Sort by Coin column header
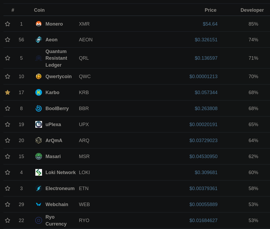The height and width of the screenshot is (229, 270). pos(39,10)
